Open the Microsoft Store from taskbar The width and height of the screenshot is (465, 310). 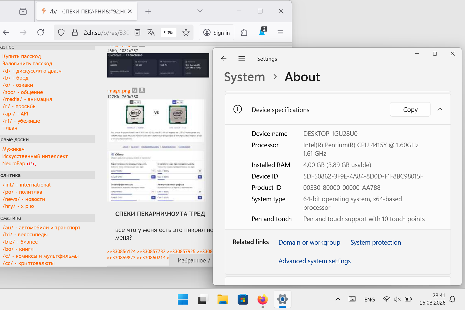point(243,299)
